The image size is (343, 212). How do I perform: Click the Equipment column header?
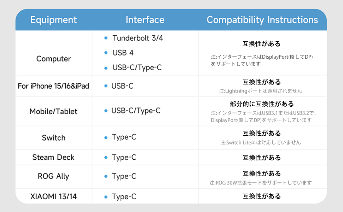click(53, 19)
